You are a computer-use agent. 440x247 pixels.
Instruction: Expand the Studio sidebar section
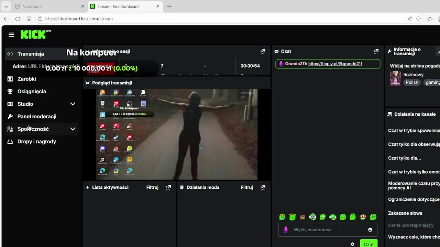tap(73, 104)
